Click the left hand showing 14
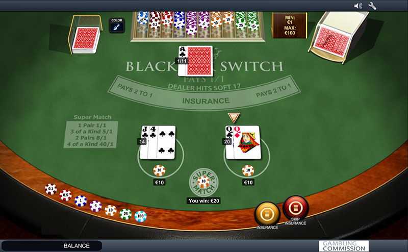408x252 pixels. [x=158, y=142]
